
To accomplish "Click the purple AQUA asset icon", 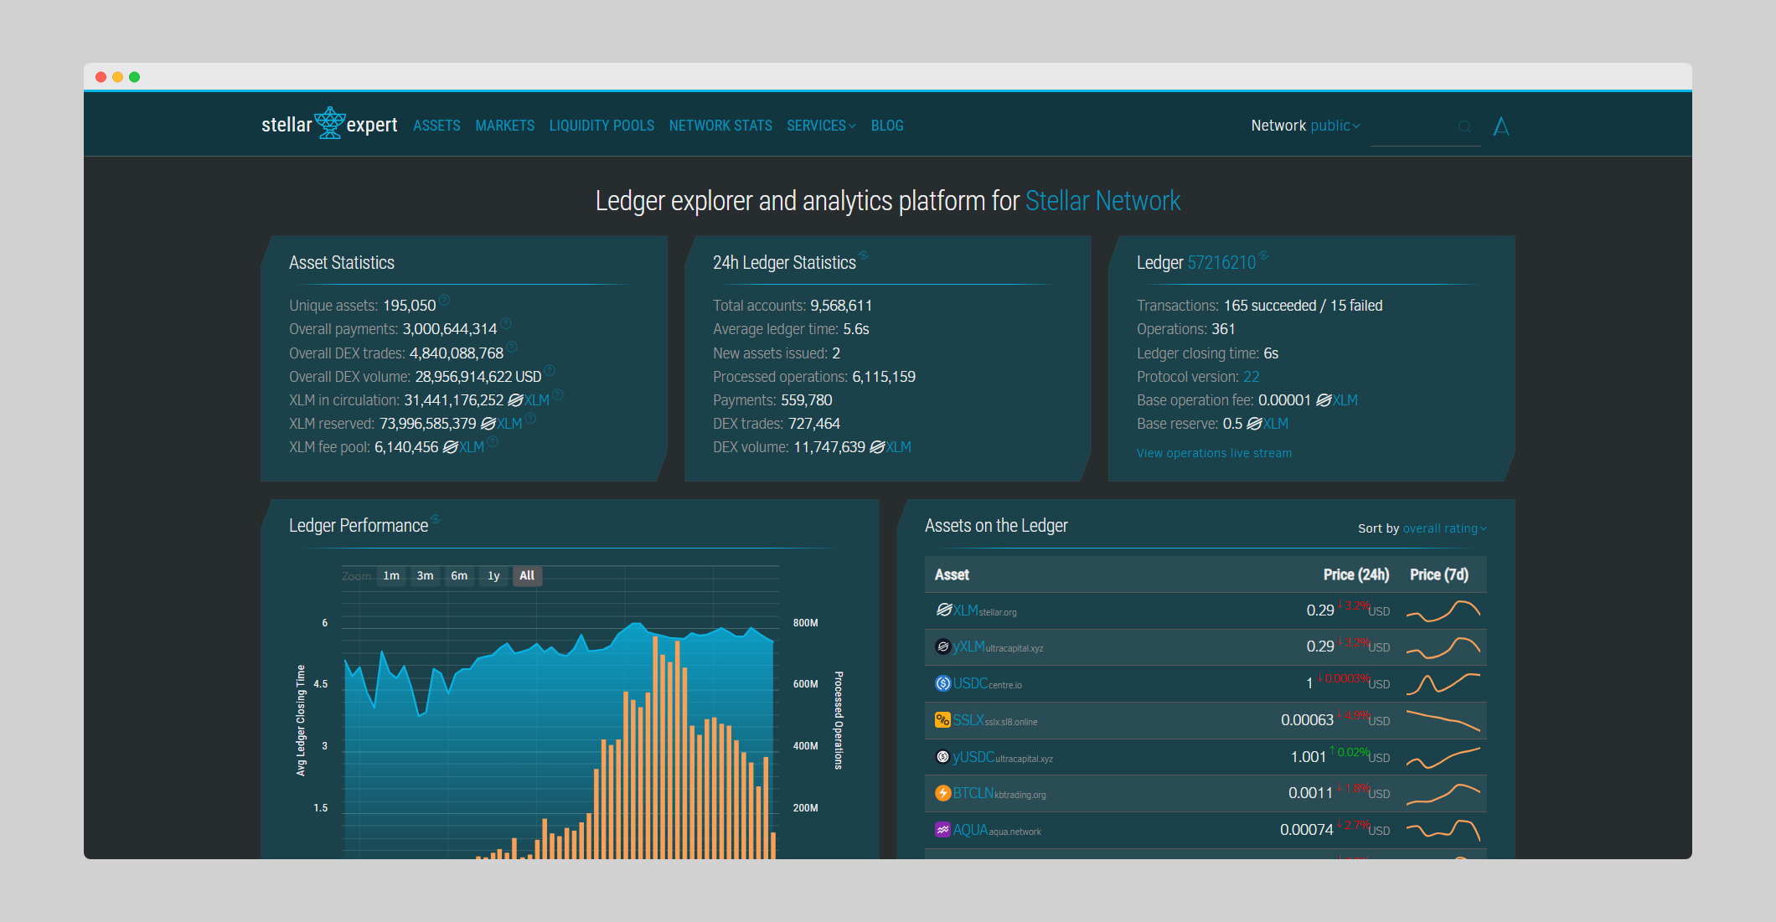I will pos(942,830).
